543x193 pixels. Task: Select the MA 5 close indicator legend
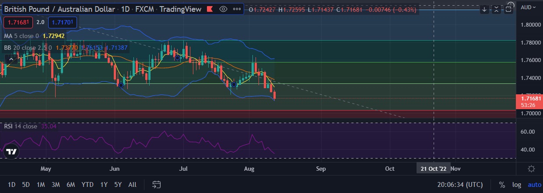pyautogui.click(x=21, y=36)
